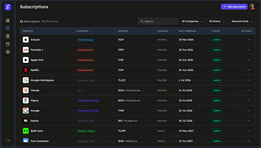Select the Google Workspace service name

click(42, 80)
